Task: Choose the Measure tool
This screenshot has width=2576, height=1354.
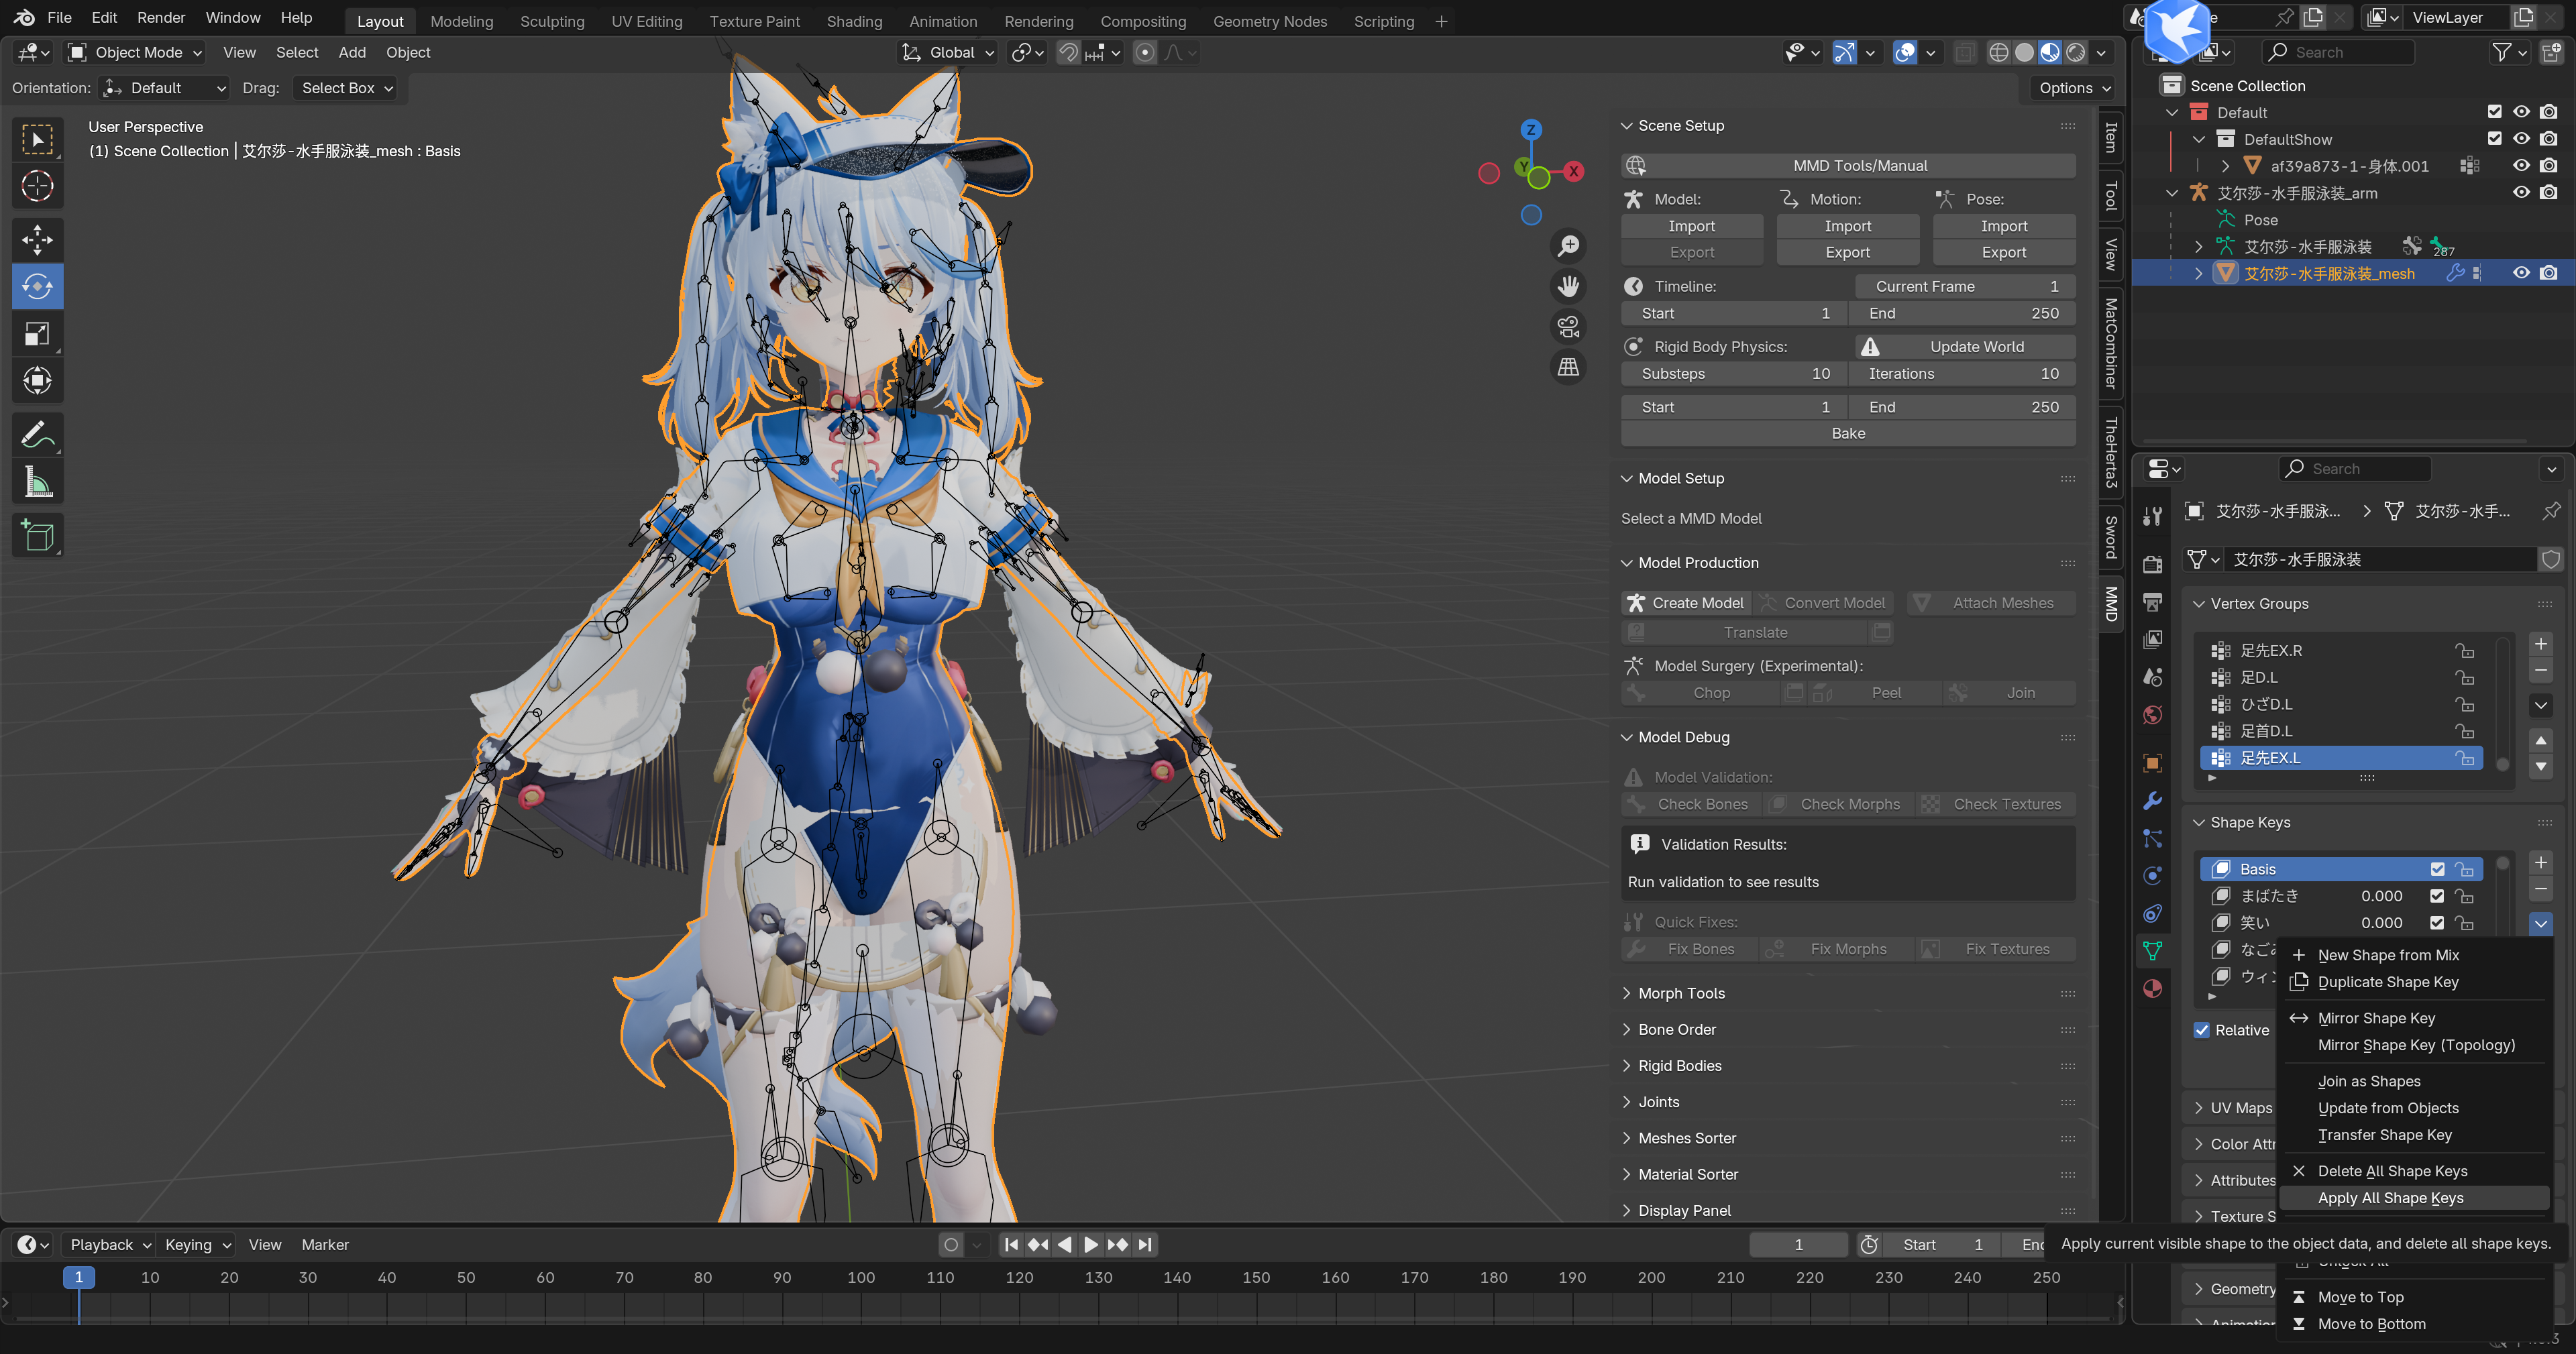Action: point(37,483)
